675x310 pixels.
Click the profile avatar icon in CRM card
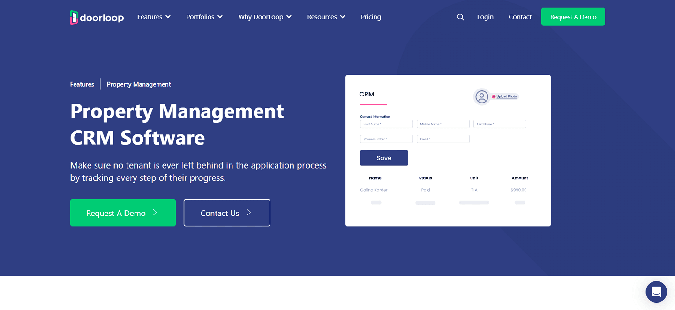[x=481, y=97]
